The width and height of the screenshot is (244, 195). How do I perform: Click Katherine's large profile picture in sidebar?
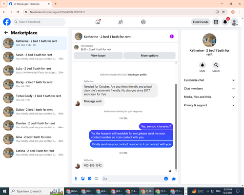pos(209,40)
